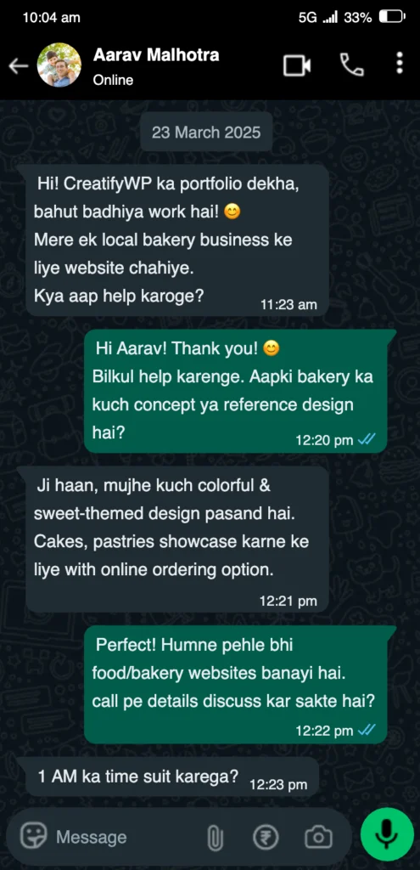Tap the green microphone voice message button
The image size is (420, 870).
click(x=387, y=834)
